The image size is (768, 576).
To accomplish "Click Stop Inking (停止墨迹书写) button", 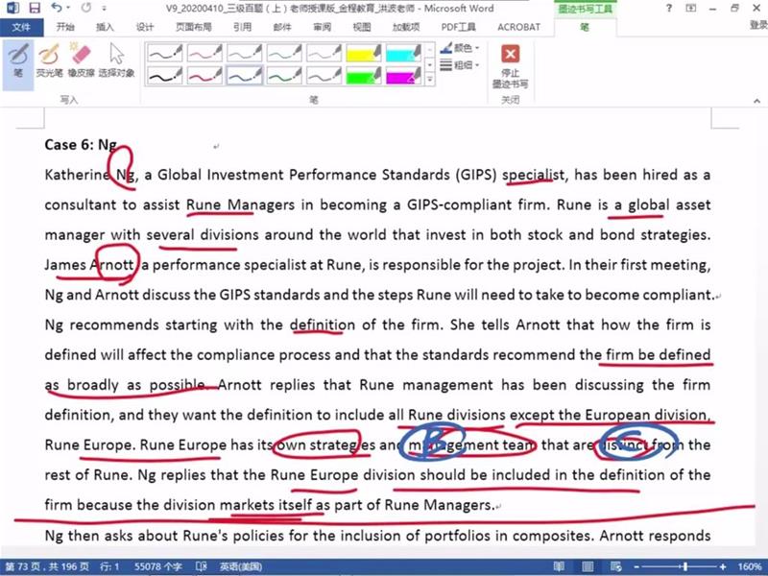I will [511, 64].
